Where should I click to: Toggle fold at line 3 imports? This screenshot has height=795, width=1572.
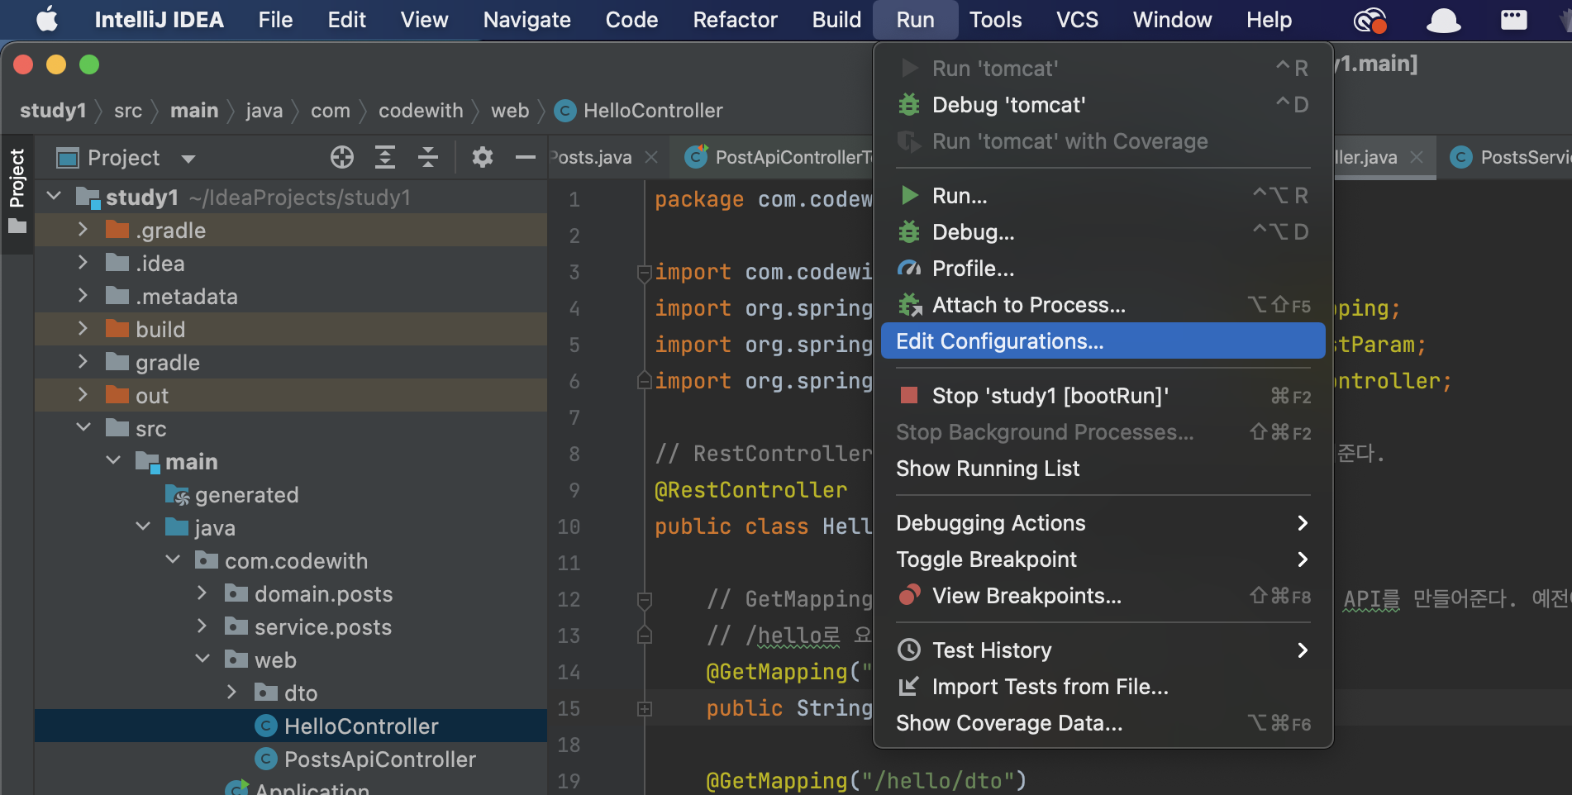pyautogui.click(x=645, y=273)
